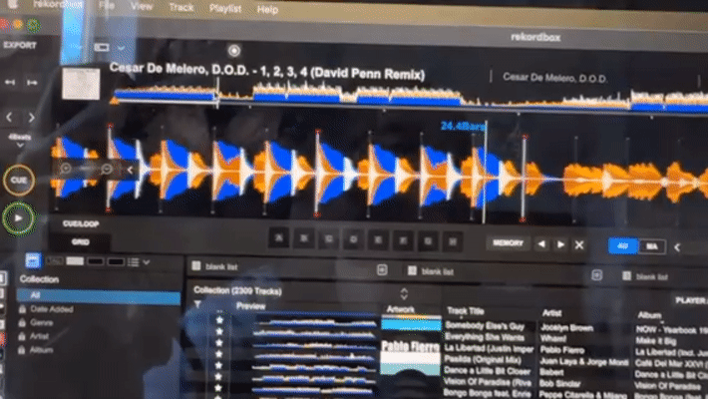Collapse the waveform zoom panel arrow
Viewport: 708px width, 399px height.
coord(130,170)
